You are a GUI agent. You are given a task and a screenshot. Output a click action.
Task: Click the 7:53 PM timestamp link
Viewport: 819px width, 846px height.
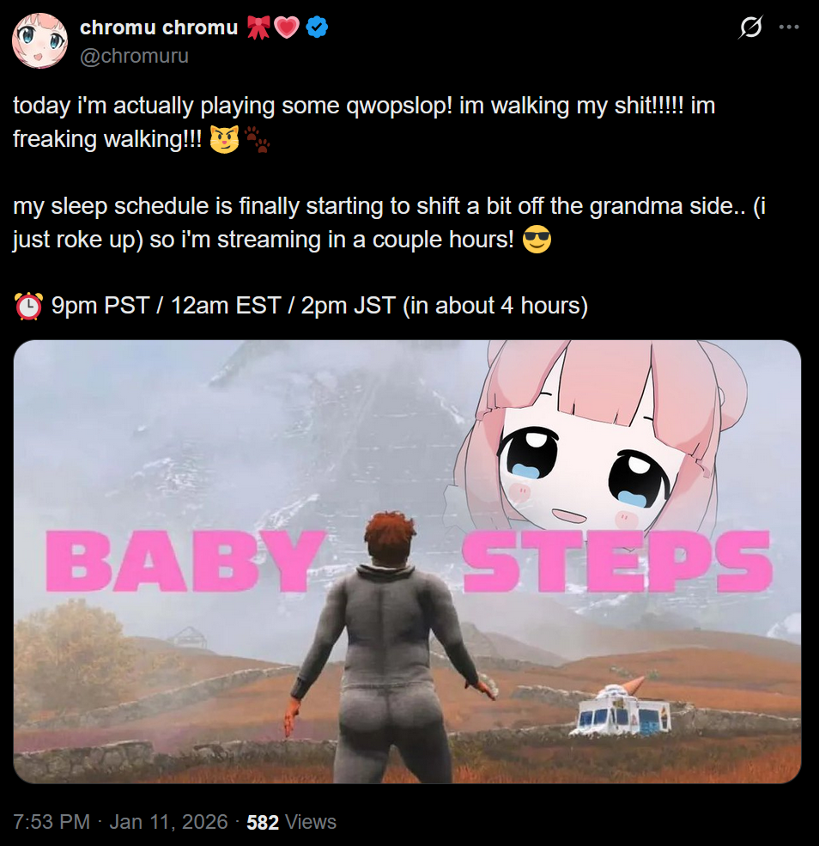52,822
